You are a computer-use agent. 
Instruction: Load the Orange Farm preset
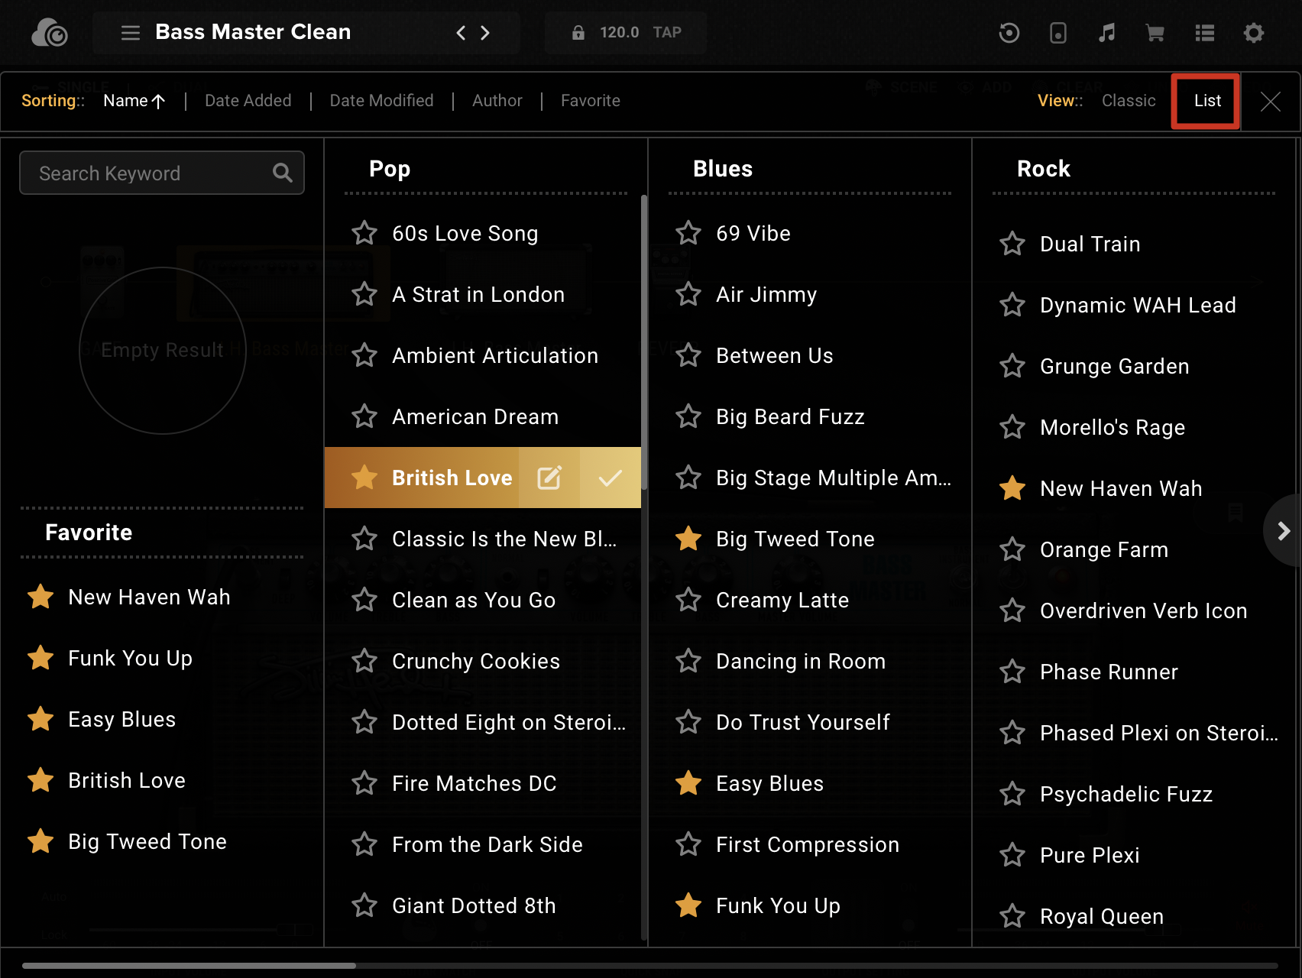click(x=1104, y=549)
